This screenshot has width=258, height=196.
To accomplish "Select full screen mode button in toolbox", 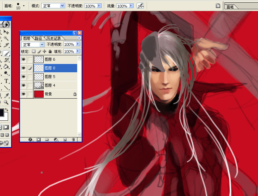I will pyautogui.click(x=7, y=135).
